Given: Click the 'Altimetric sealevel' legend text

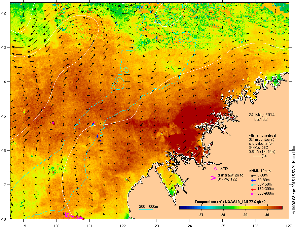Looking at the screenshot, I should (x=262, y=135).
